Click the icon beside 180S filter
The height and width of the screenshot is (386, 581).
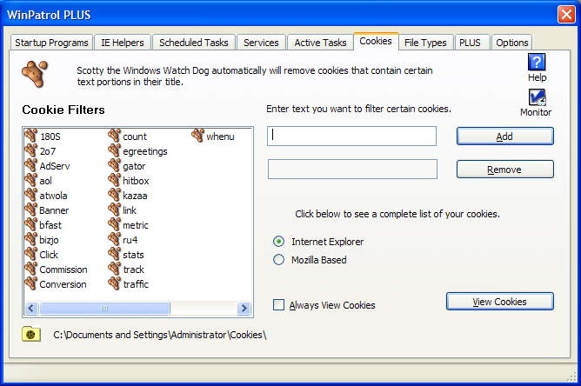31,136
